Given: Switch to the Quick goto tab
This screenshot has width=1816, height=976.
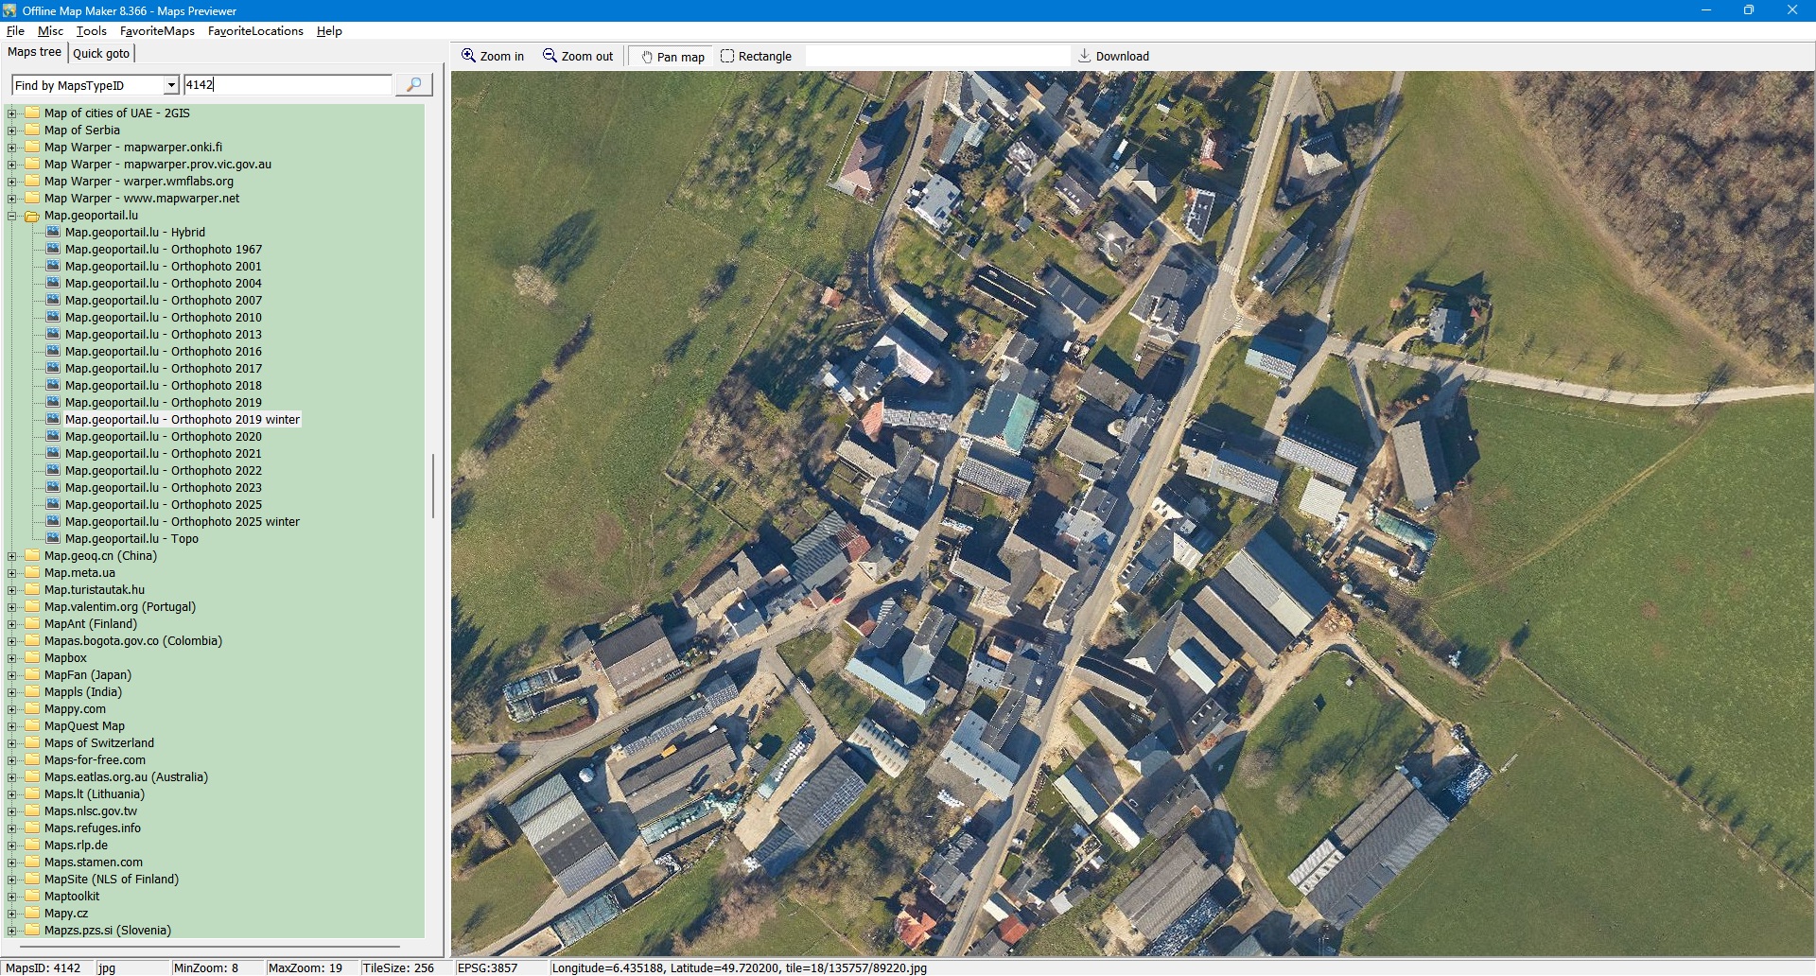Looking at the screenshot, I should click(101, 53).
